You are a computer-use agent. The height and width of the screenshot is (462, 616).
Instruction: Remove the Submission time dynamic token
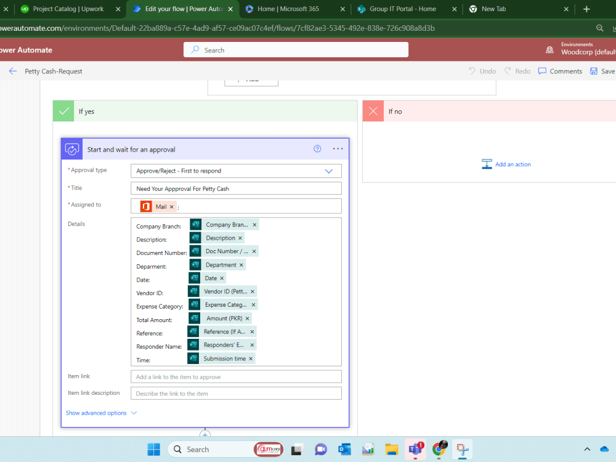click(251, 359)
